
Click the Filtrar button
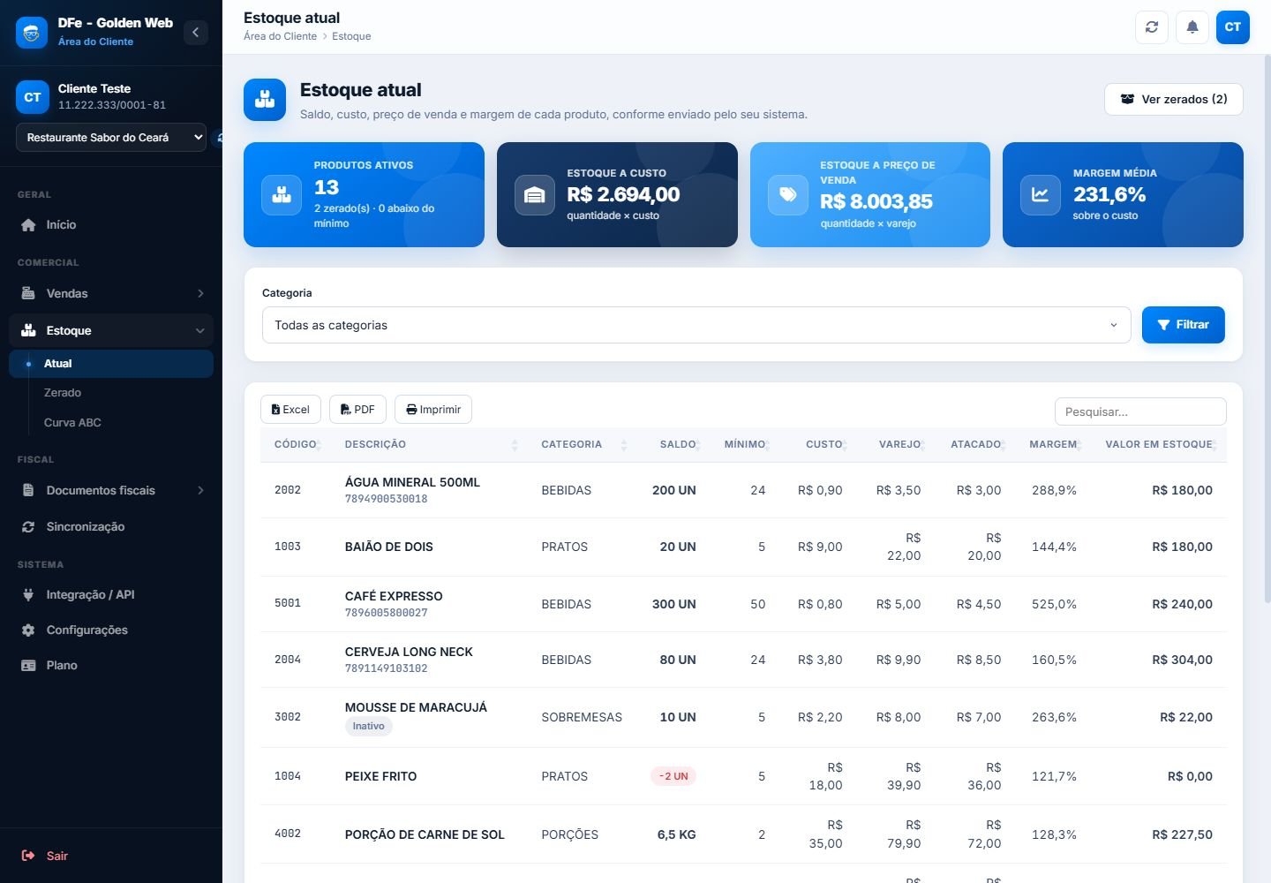1183,325
